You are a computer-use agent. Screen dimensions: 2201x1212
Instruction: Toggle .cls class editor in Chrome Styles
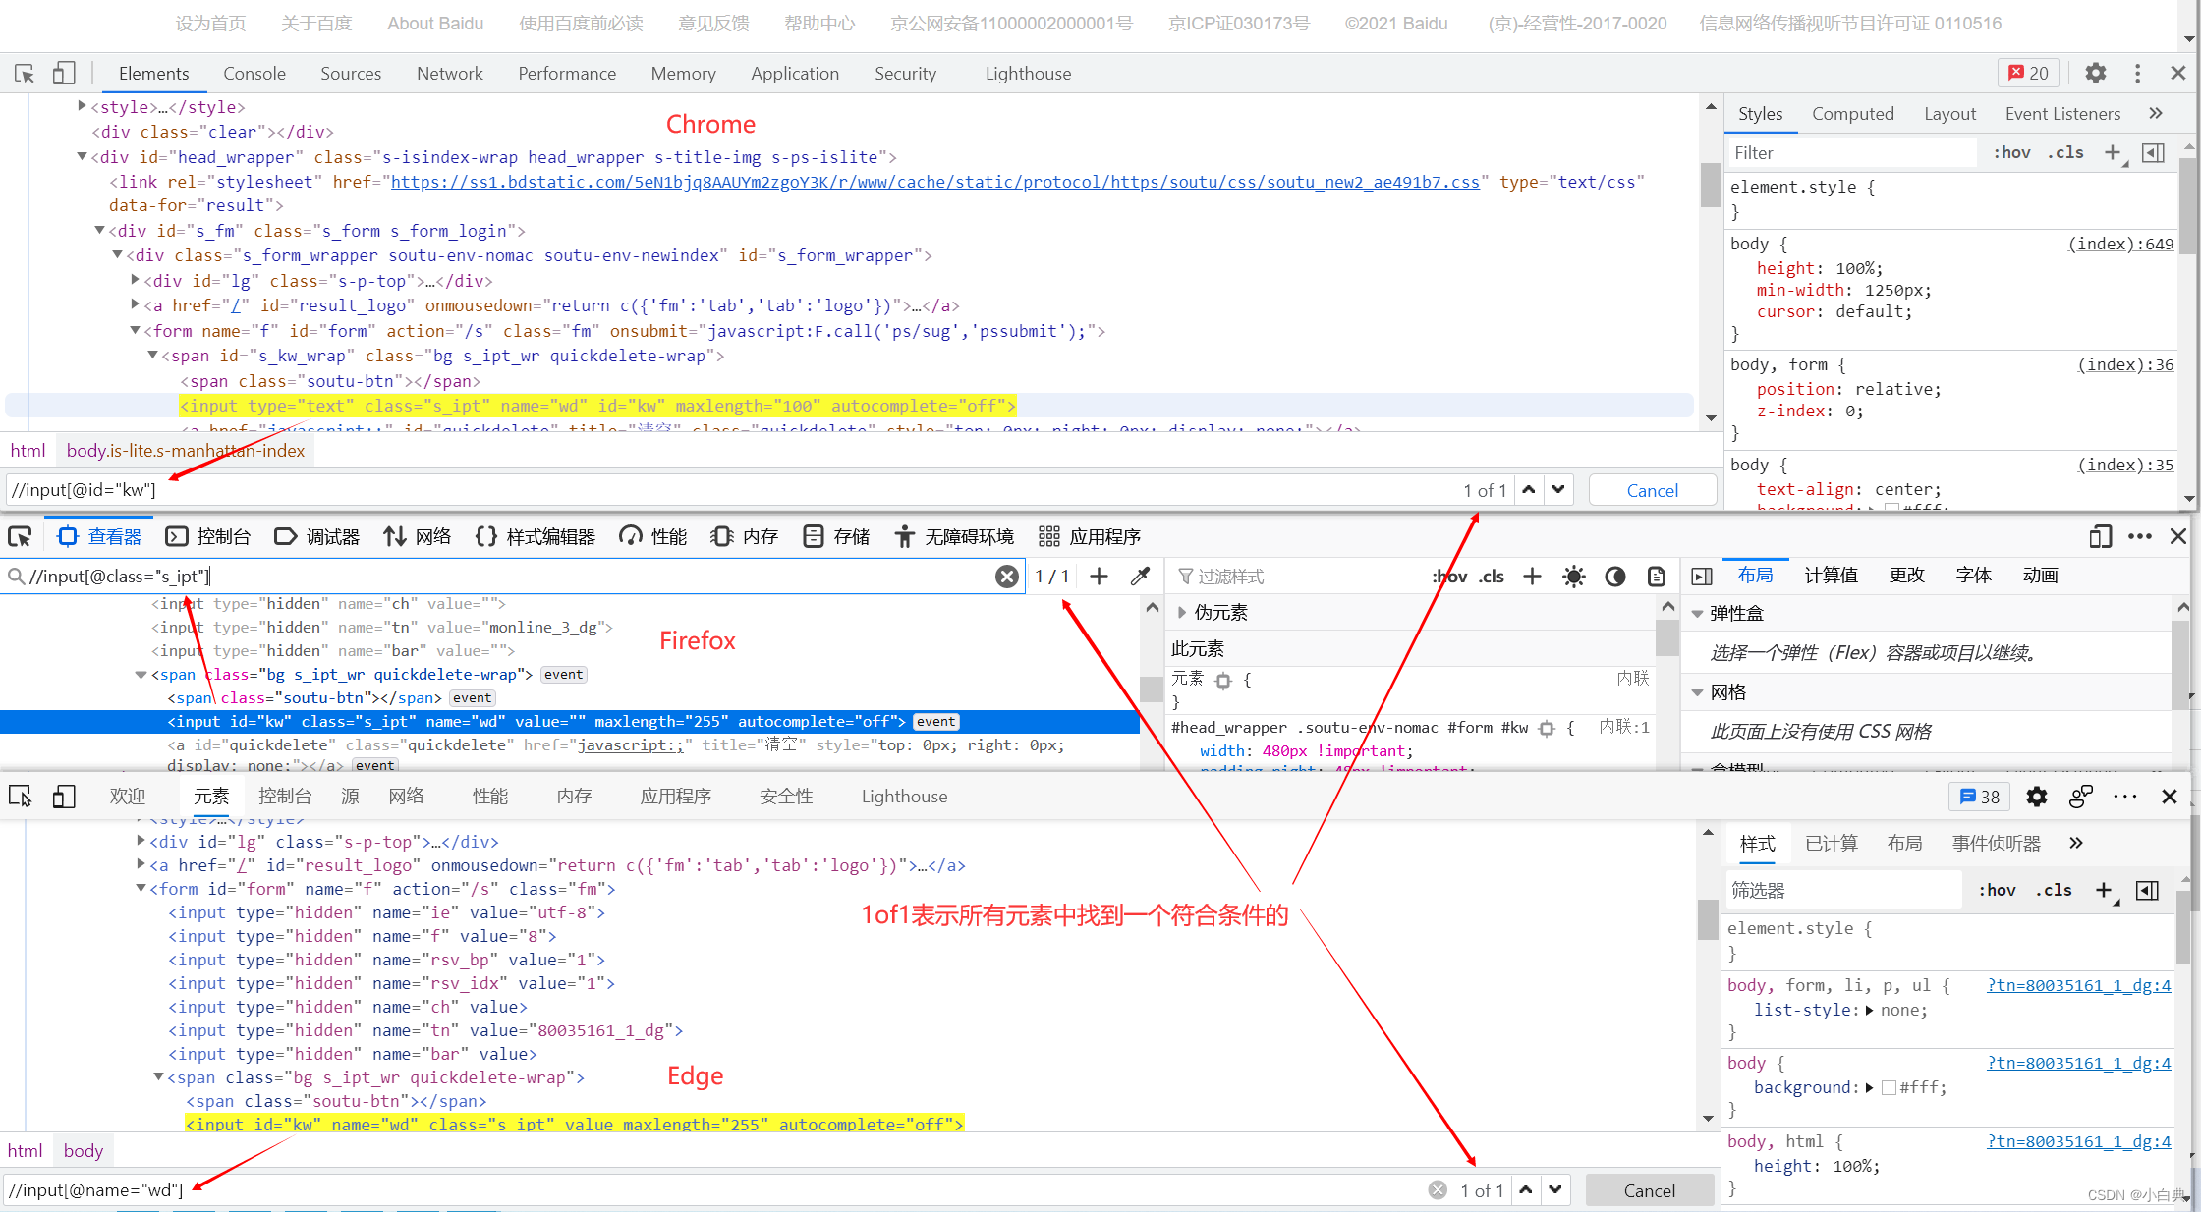2065,152
